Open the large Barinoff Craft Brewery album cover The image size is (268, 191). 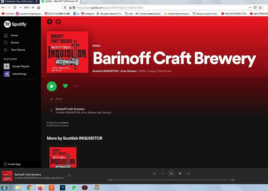[68, 52]
